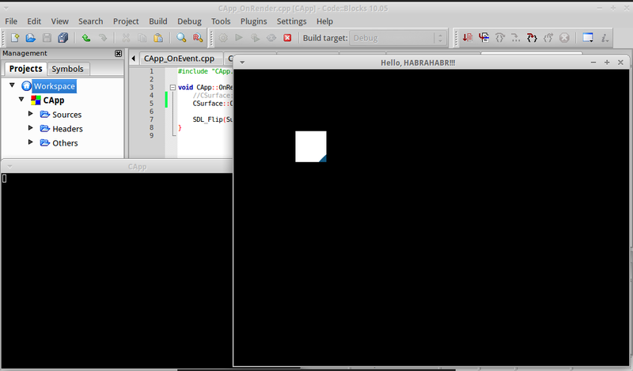The image size is (633, 371).
Task: Expand the Others folder
Action: [x=30, y=142]
